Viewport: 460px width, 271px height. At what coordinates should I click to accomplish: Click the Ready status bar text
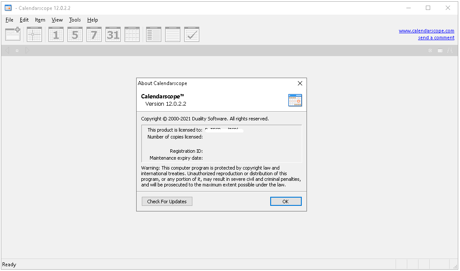click(9, 265)
